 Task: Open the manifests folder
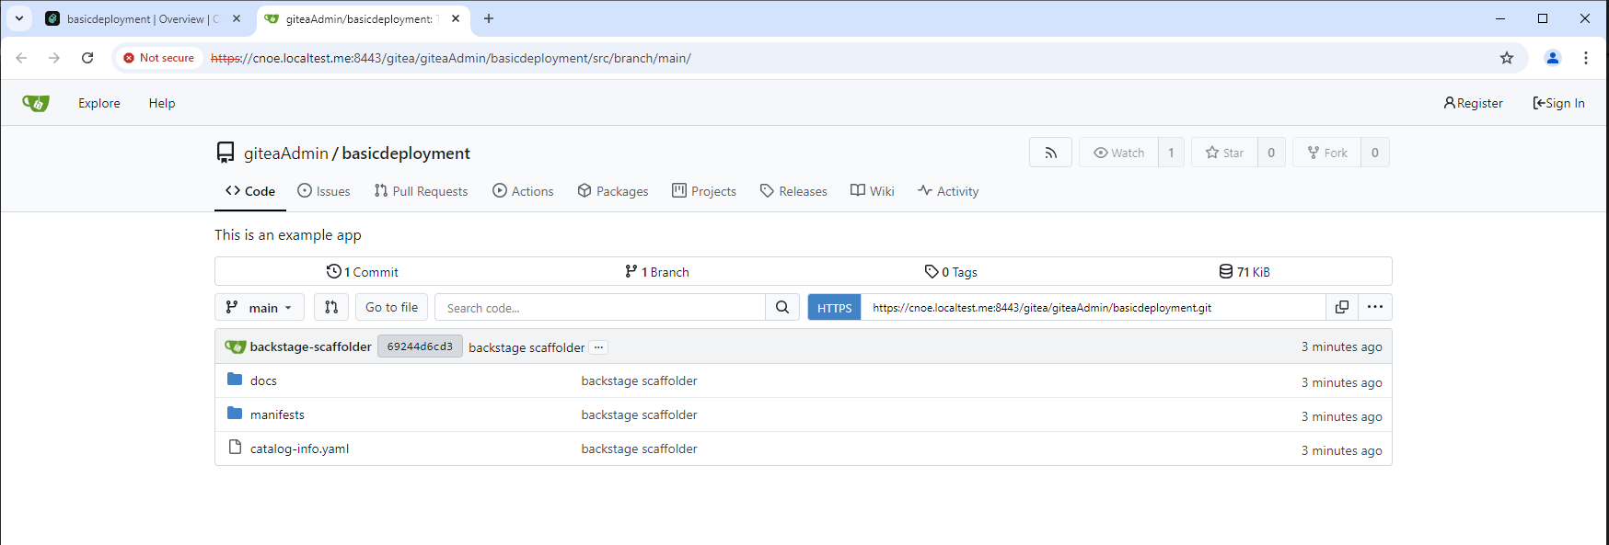click(277, 414)
